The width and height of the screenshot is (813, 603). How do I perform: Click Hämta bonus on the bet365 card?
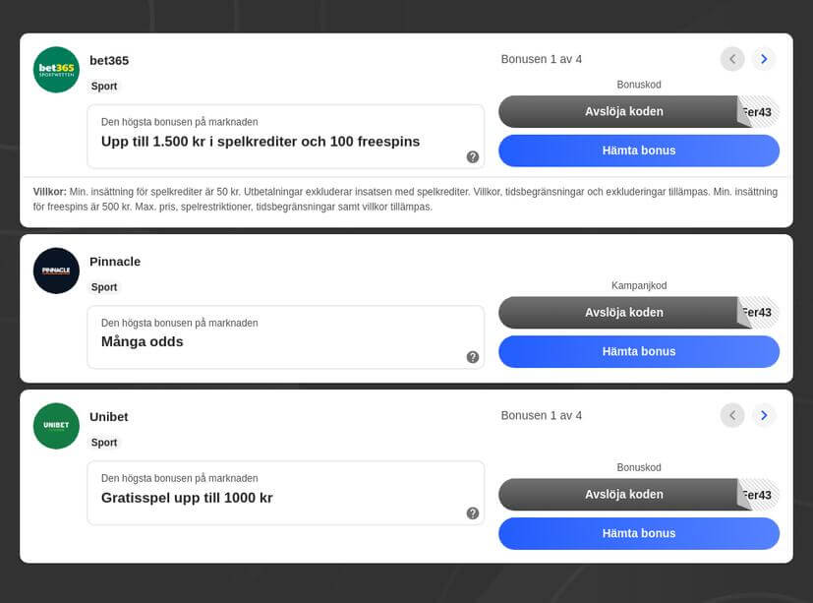pos(639,150)
